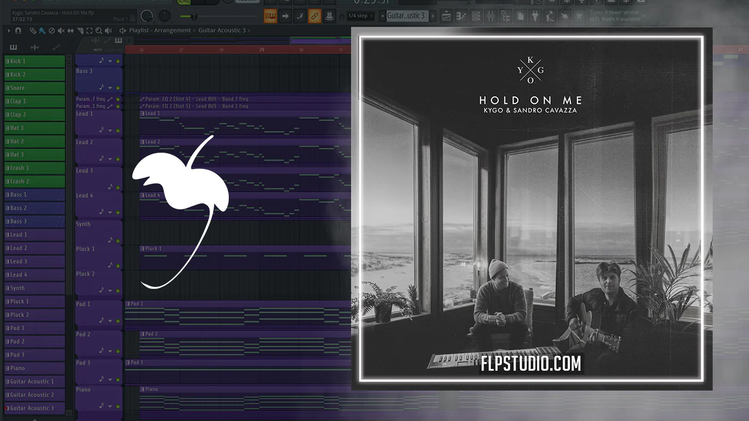Select the speaker Playback tool
Screen dimensions: 749x421
point(108,30)
